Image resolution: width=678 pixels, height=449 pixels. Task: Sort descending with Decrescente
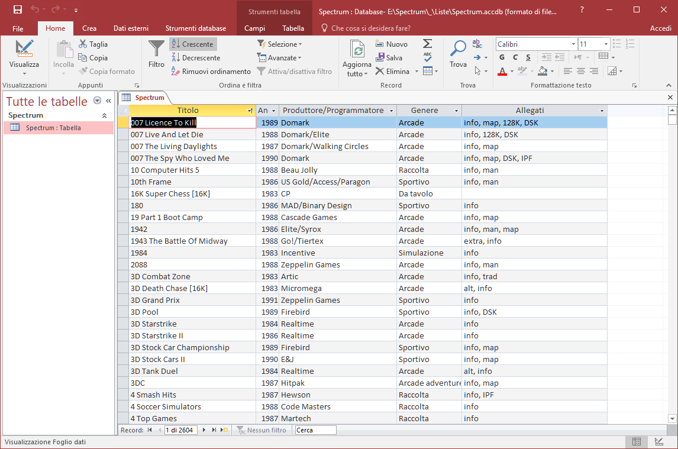pyautogui.click(x=196, y=57)
